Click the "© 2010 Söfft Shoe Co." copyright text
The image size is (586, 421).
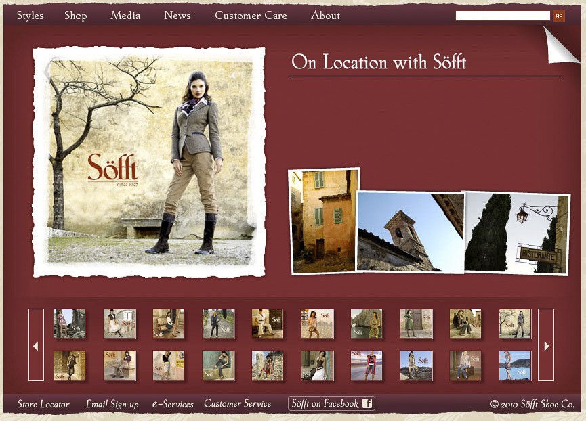532,404
